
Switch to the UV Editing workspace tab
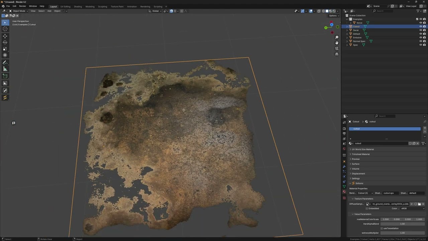[x=65, y=6]
